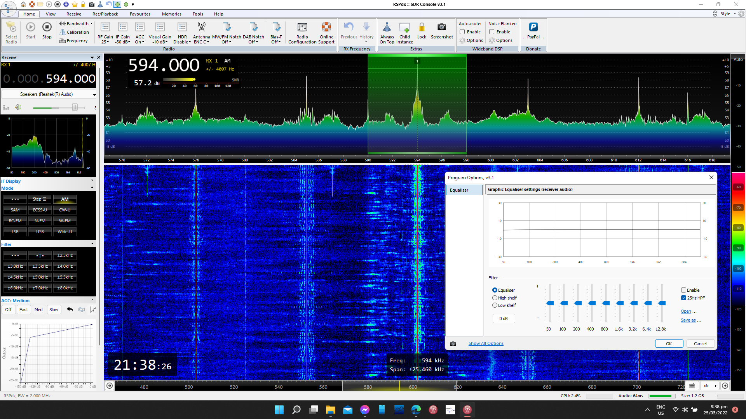Click the Stop radio icon
The image size is (746, 419).
(47, 27)
